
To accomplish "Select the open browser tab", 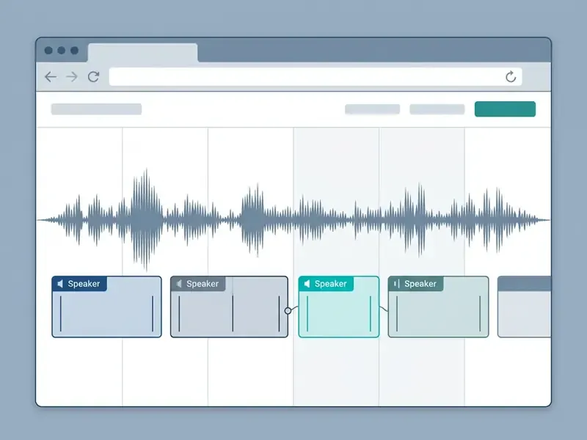I will pos(142,53).
